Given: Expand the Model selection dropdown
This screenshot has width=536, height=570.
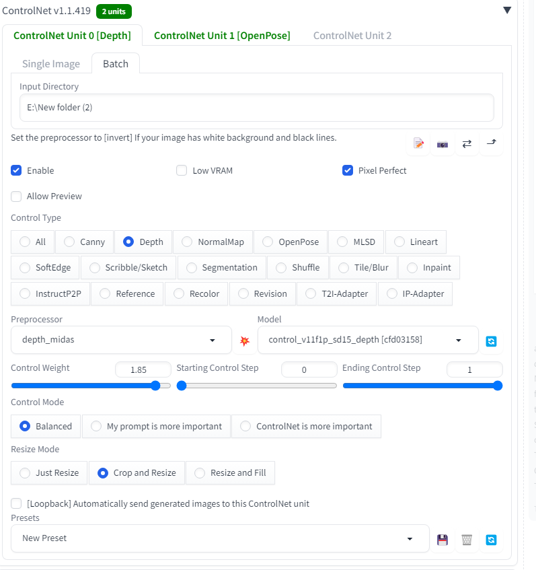Looking at the screenshot, I should click(367, 340).
